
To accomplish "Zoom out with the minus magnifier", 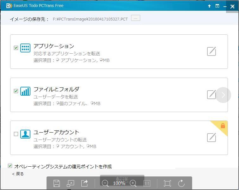I will click(105, 183).
